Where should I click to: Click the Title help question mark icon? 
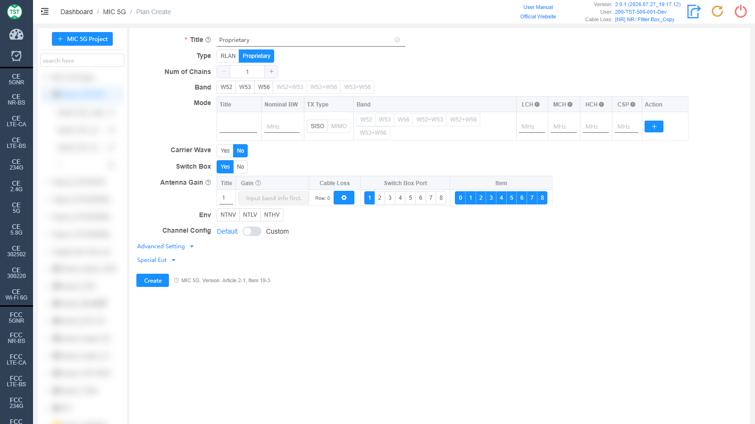point(208,40)
